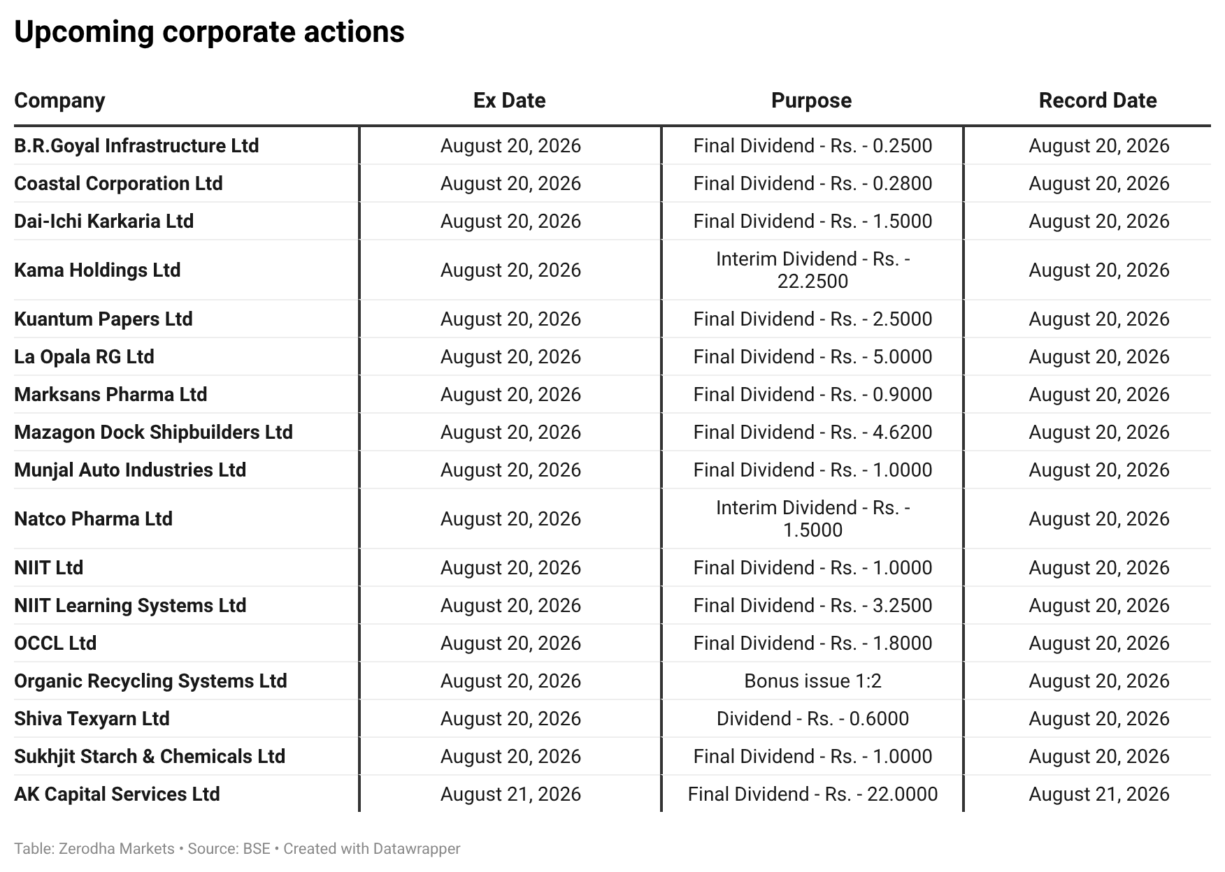Click the Record Date column header
Screen dimensions: 1225x872
click(1098, 101)
